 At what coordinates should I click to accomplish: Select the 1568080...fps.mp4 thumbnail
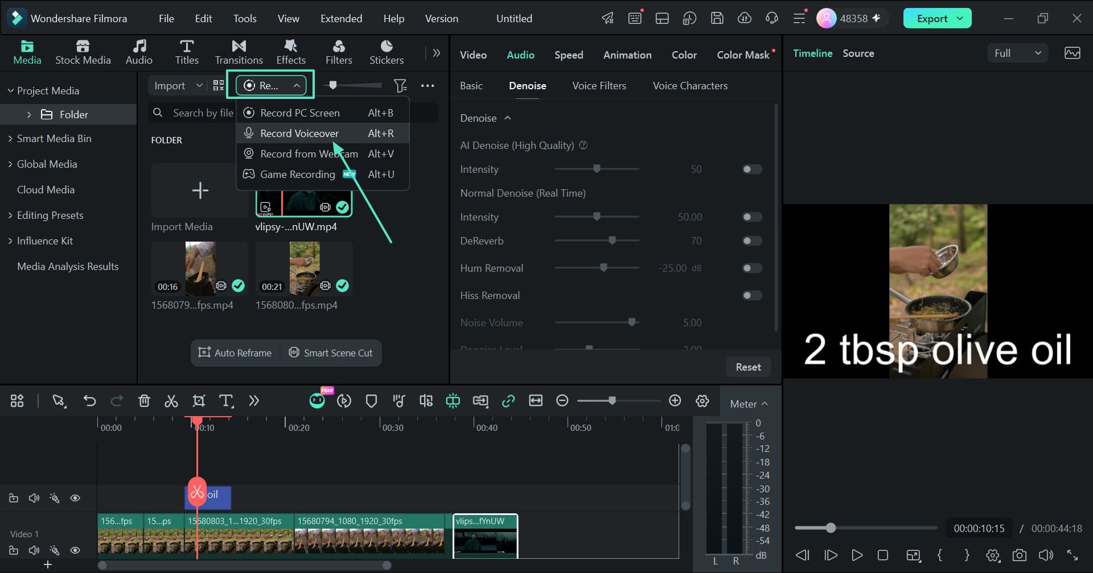point(304,269)
